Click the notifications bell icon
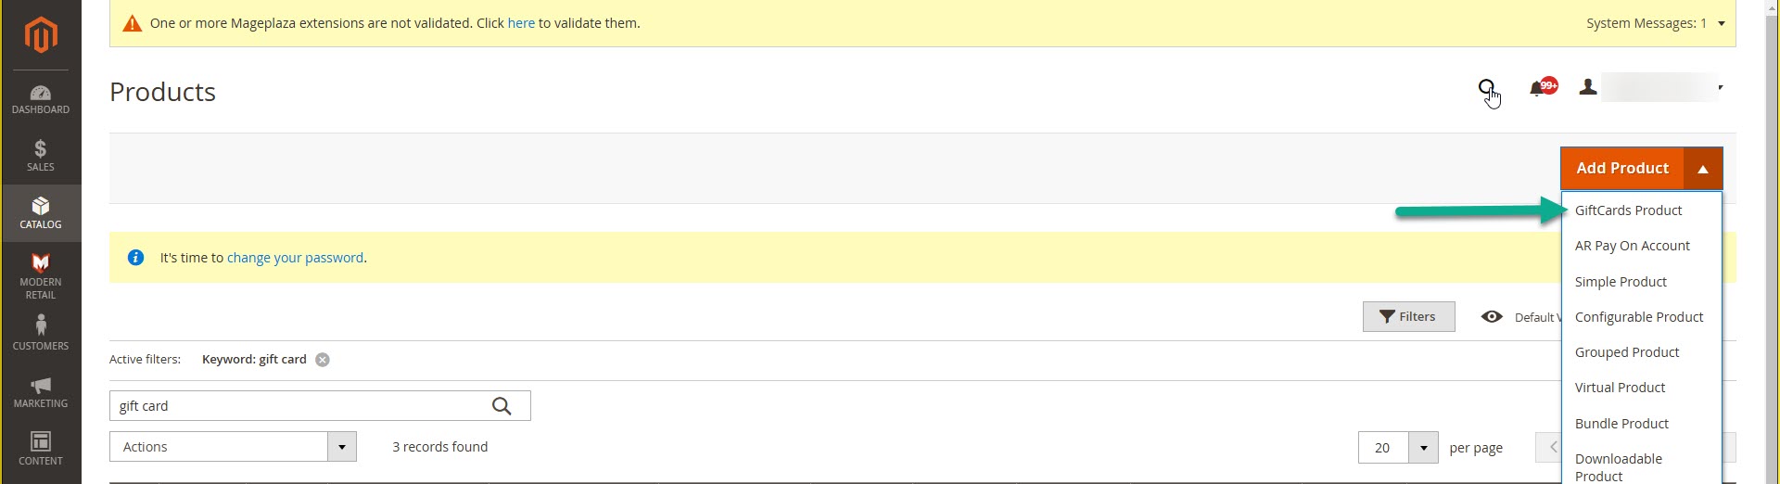Screen dimensions: 1780x484 pos(1537,88)
